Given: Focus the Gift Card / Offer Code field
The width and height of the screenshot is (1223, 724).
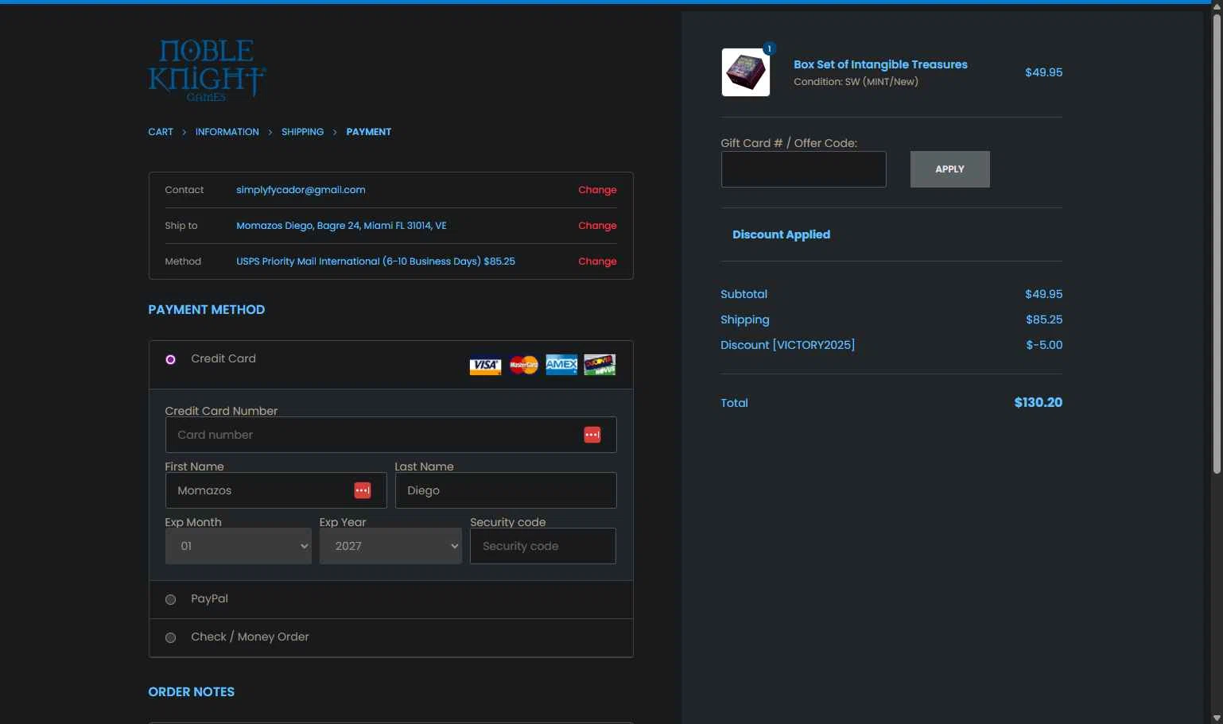Looking at the screenshot, I should (x=803, y=169).
